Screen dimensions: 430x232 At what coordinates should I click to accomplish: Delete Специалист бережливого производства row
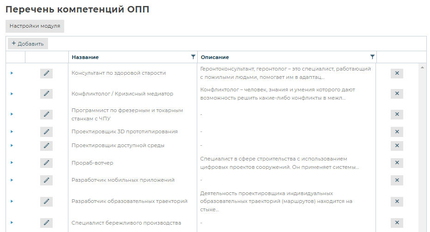point(397,223)
